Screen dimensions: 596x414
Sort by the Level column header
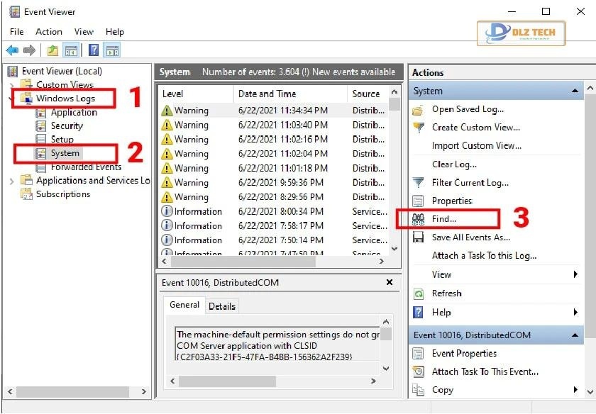195,94
